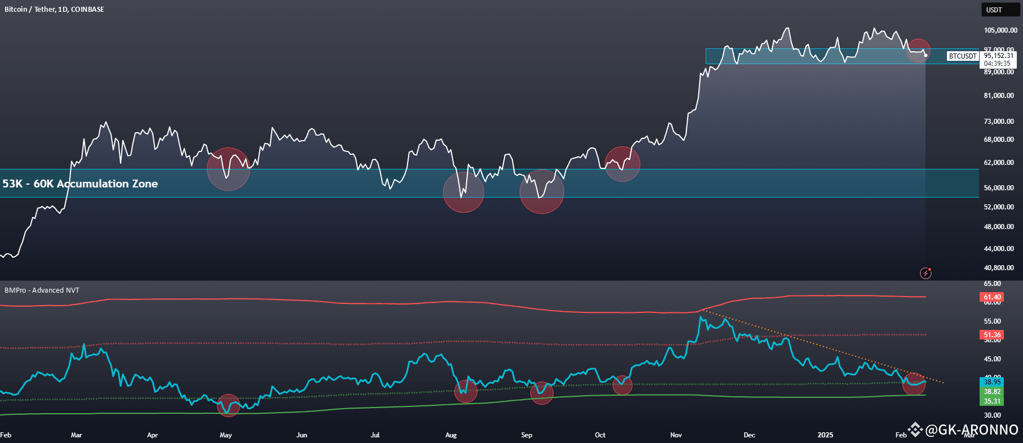This screenshot has height=443, width=1023.
Task: Click Jul on the time axis
Action: tap(375, 435)
